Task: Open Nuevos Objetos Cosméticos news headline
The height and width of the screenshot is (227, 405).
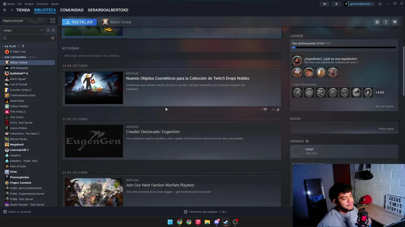Action: coord(188,78)
